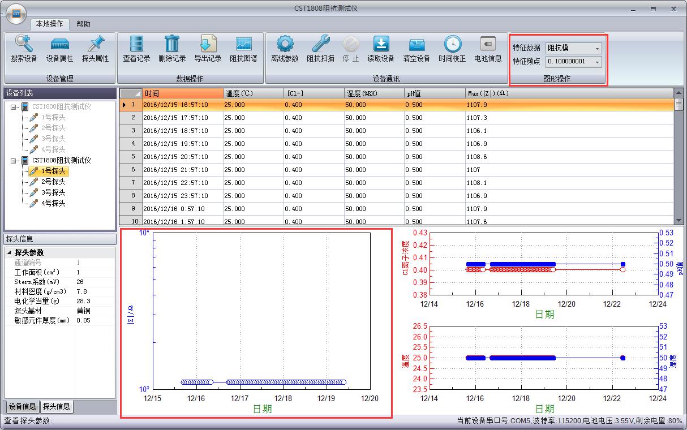Screen dimensions: 687x430
Task: Click the CST application logo button
Action: click(x=17, y=14)
